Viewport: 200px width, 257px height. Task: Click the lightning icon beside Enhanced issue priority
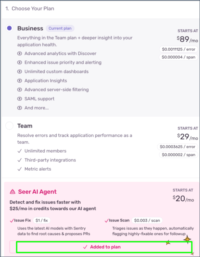pyautogui.click(x=19, y=62)
